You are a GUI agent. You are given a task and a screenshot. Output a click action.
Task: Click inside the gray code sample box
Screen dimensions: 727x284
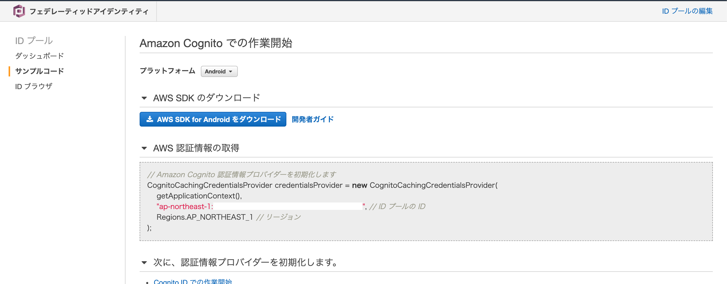[x=423, y=201]
